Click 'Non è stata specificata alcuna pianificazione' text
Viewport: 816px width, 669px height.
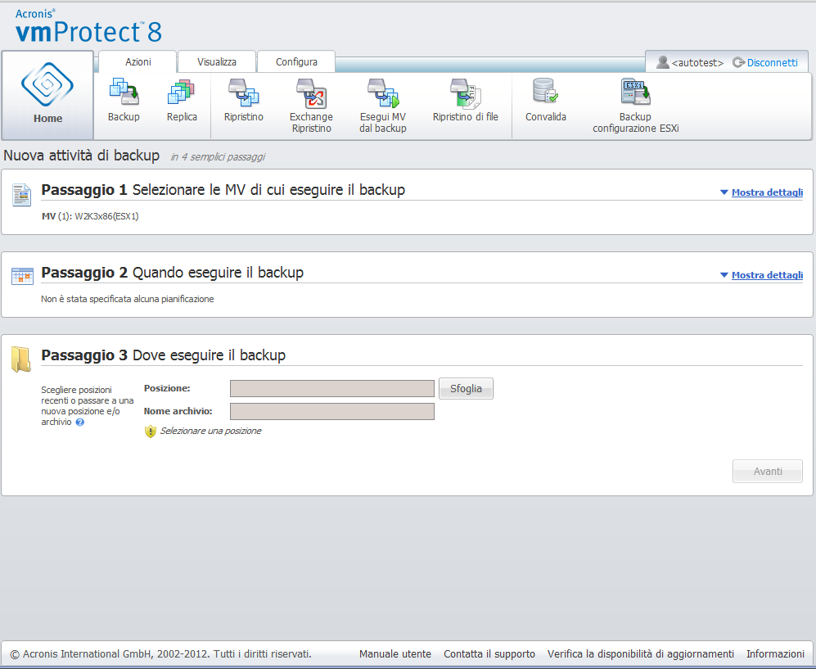click(128, 299)
